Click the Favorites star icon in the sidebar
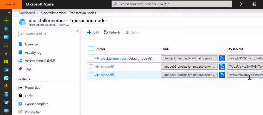This screenshot has width=263, height=115. coord(6,53)
